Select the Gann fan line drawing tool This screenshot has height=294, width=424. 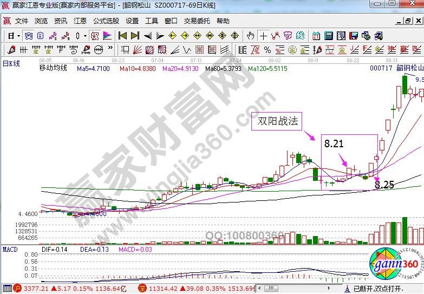pyautogui.click(x=138, y=50)
